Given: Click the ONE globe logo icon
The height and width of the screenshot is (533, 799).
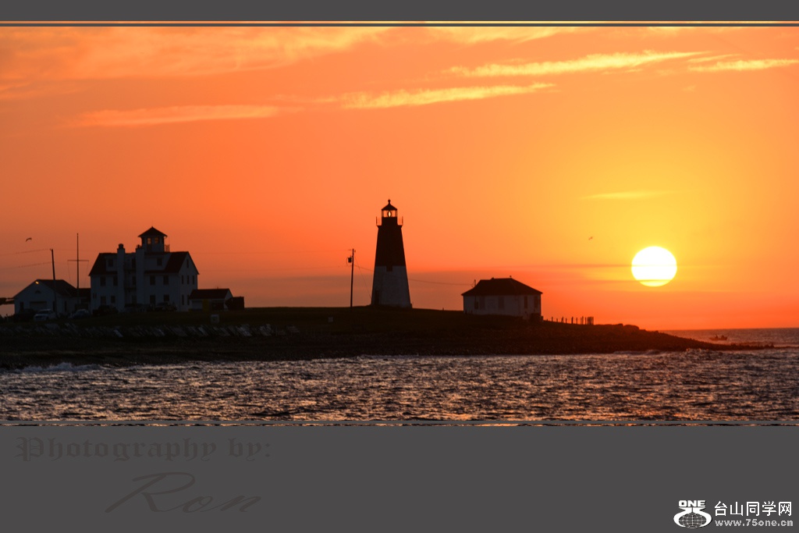Looking at the screenshot, I should [x=691, y=514].
